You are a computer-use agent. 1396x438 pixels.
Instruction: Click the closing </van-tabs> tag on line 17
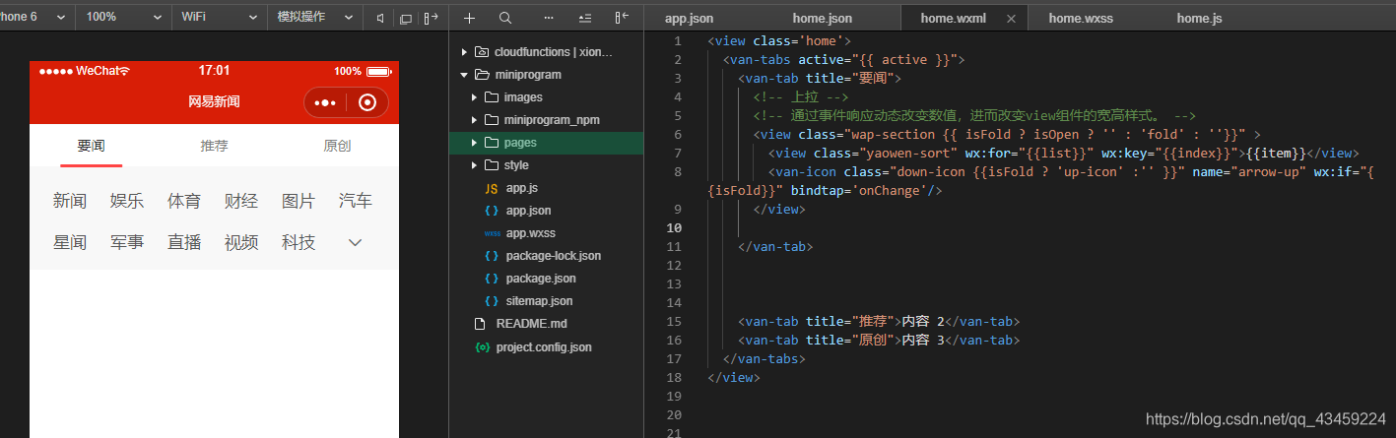coord(764,358)
